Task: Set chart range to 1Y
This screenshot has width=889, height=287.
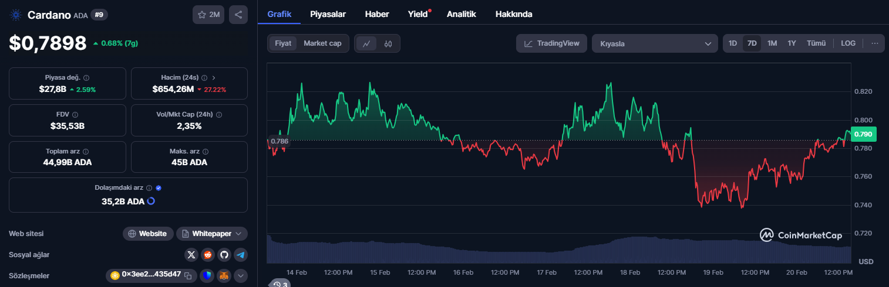Action: [x=792, y=43]
